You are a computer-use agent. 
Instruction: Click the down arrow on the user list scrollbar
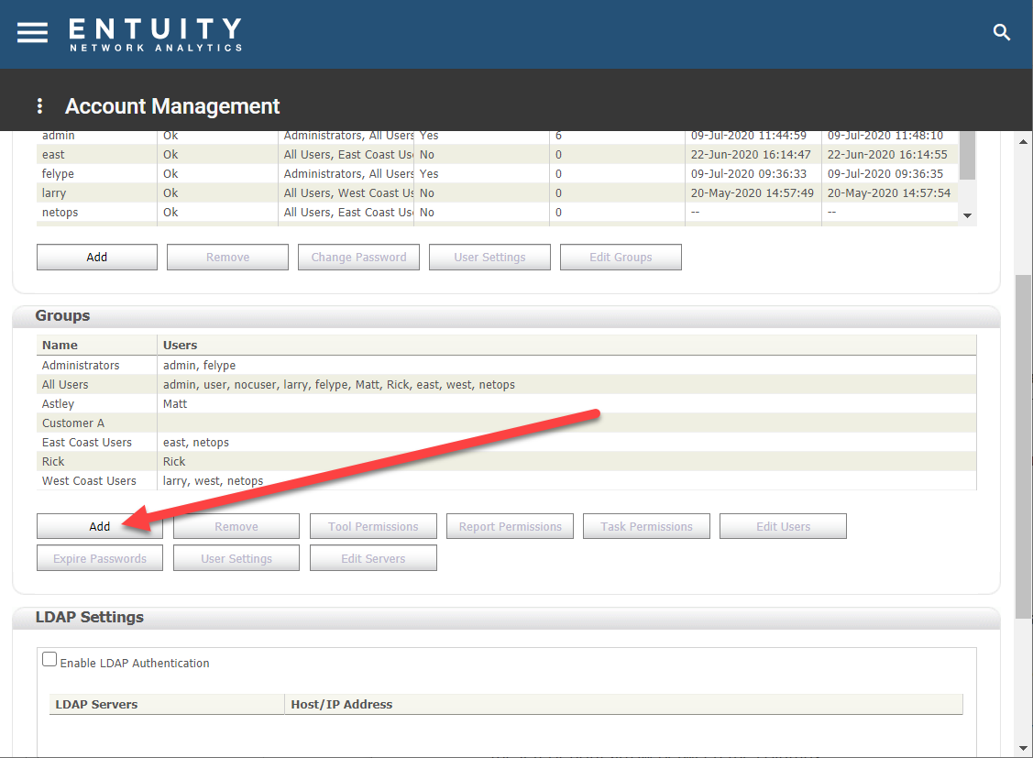(966, 214)
